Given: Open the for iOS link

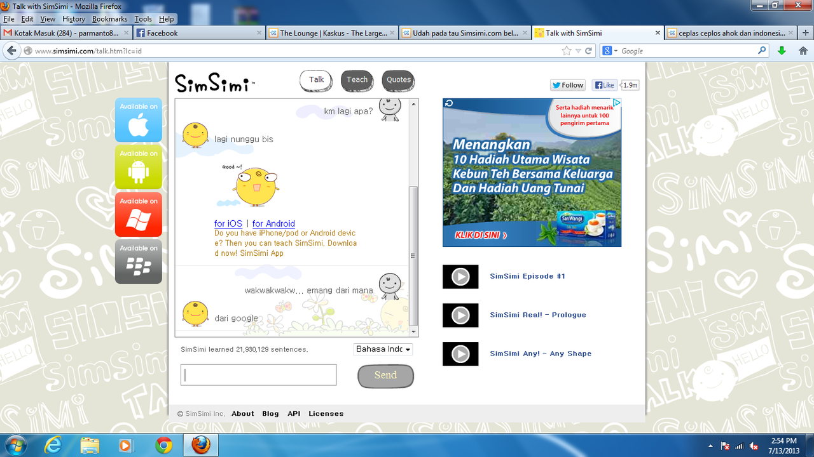Looking at the screenshot, I should click(x=228, y=223).
